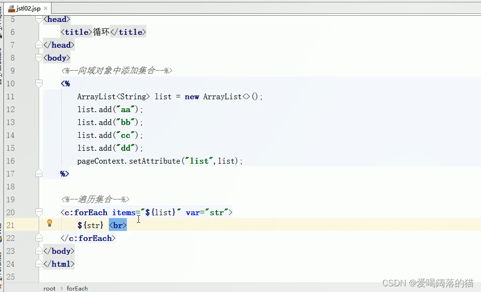Click the var="str" attribute on line 20
Viewport: 481px width, 292px height.
tap(207, 213)
